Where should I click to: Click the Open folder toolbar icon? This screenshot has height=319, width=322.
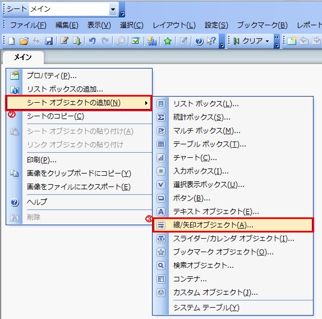[x=24, y=41]
